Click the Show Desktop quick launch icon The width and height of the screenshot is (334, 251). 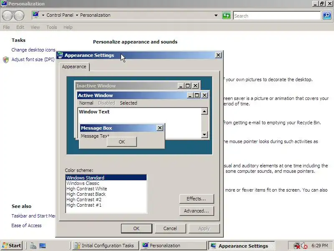[43, 246]
